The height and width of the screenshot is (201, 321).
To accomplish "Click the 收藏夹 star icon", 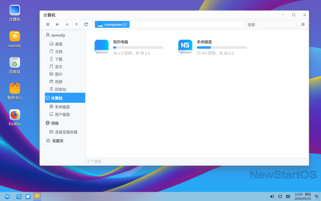I will (x=48, y=140).
